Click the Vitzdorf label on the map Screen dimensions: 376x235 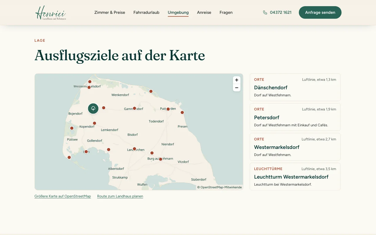click(183, 162)
